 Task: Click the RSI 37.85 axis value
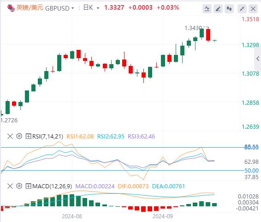[251, 177]
